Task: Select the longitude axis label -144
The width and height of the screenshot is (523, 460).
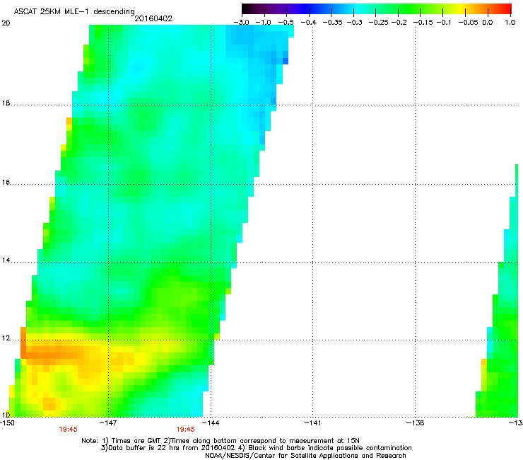Action: 211,423
